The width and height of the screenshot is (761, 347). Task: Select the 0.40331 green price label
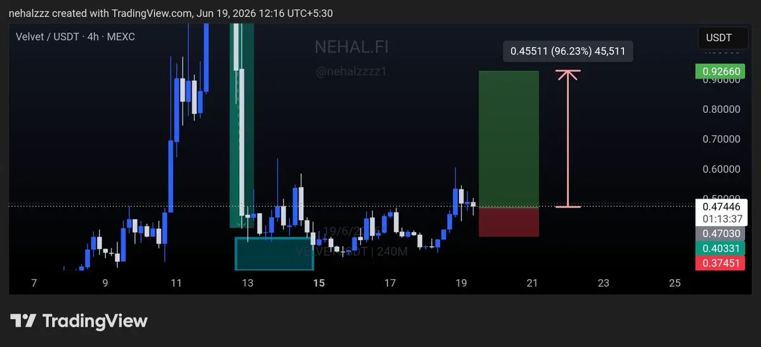720,249
